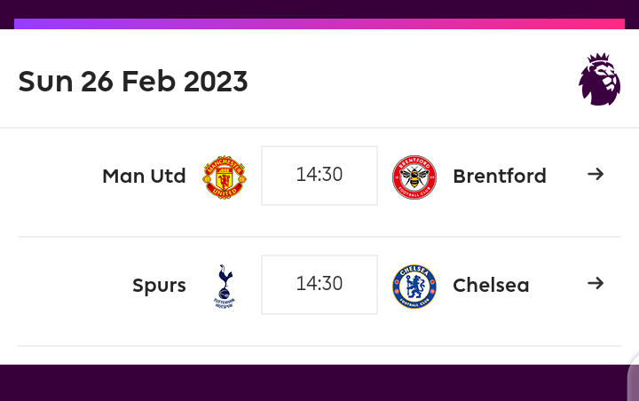Image resolution: width=639 pixels, height=401 pixels.
Task: Click the Manchester United crest
Action: click(x=225, y=177)
